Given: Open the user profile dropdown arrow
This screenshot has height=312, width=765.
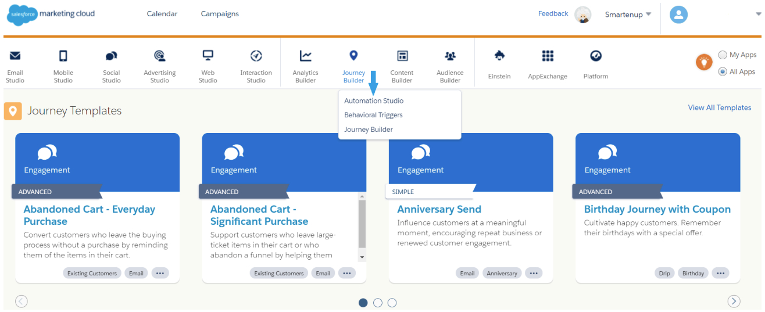Looking at the screenshot, I should point(757,15).
